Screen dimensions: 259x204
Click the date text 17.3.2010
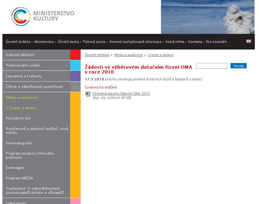coord(94,79)
